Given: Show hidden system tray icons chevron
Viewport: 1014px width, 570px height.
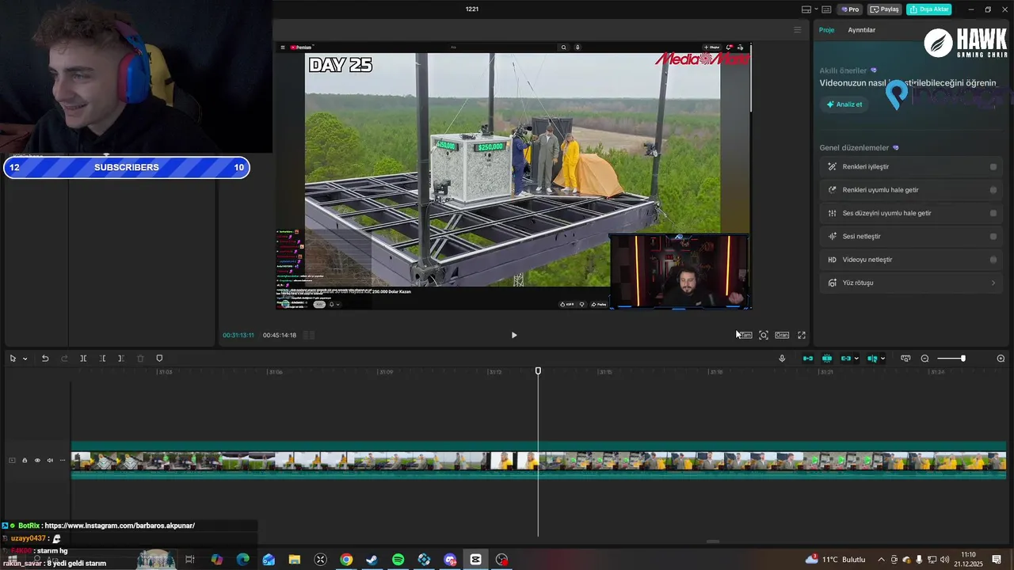Looking at the screenshot, I should click(x=881, y=560).
